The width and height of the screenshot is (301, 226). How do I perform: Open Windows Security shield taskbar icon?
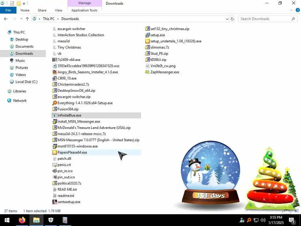pyautogui.click(x=51, y=220)
